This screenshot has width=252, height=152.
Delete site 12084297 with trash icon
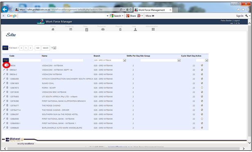(x=7, y=114)
